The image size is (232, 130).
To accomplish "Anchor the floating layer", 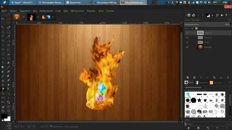I will click(221, 77).
